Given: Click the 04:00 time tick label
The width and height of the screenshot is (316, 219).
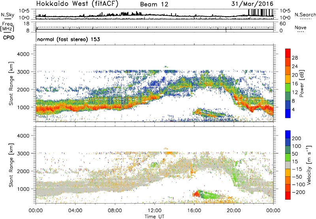Looking at the screenshot, I should point(75,211).
